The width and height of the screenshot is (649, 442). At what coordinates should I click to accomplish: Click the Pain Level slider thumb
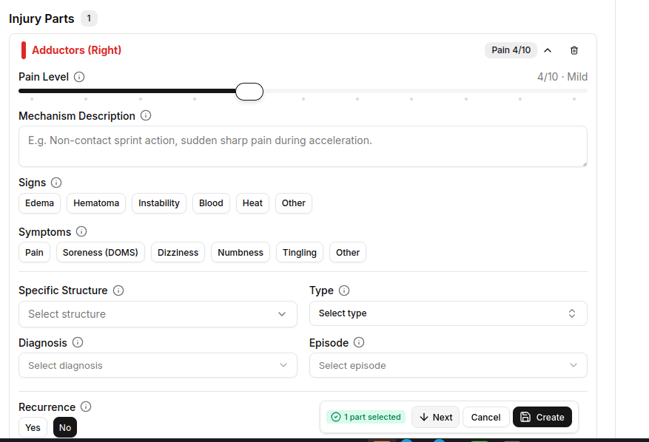[249, 92]
